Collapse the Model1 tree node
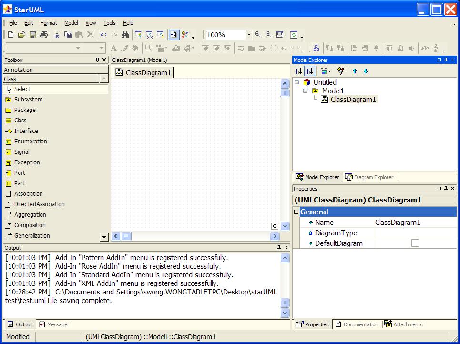The height and width of the screenshot is (344, 460). (306, 91)
